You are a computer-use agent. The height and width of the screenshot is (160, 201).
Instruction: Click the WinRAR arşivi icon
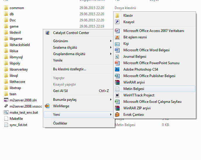117,82
